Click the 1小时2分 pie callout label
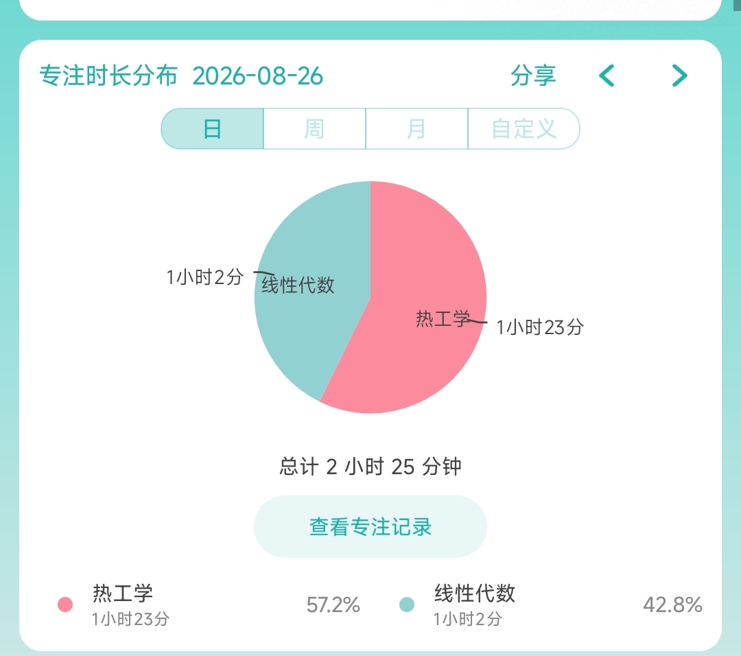The image size is (741, 656). click(205, 277)
